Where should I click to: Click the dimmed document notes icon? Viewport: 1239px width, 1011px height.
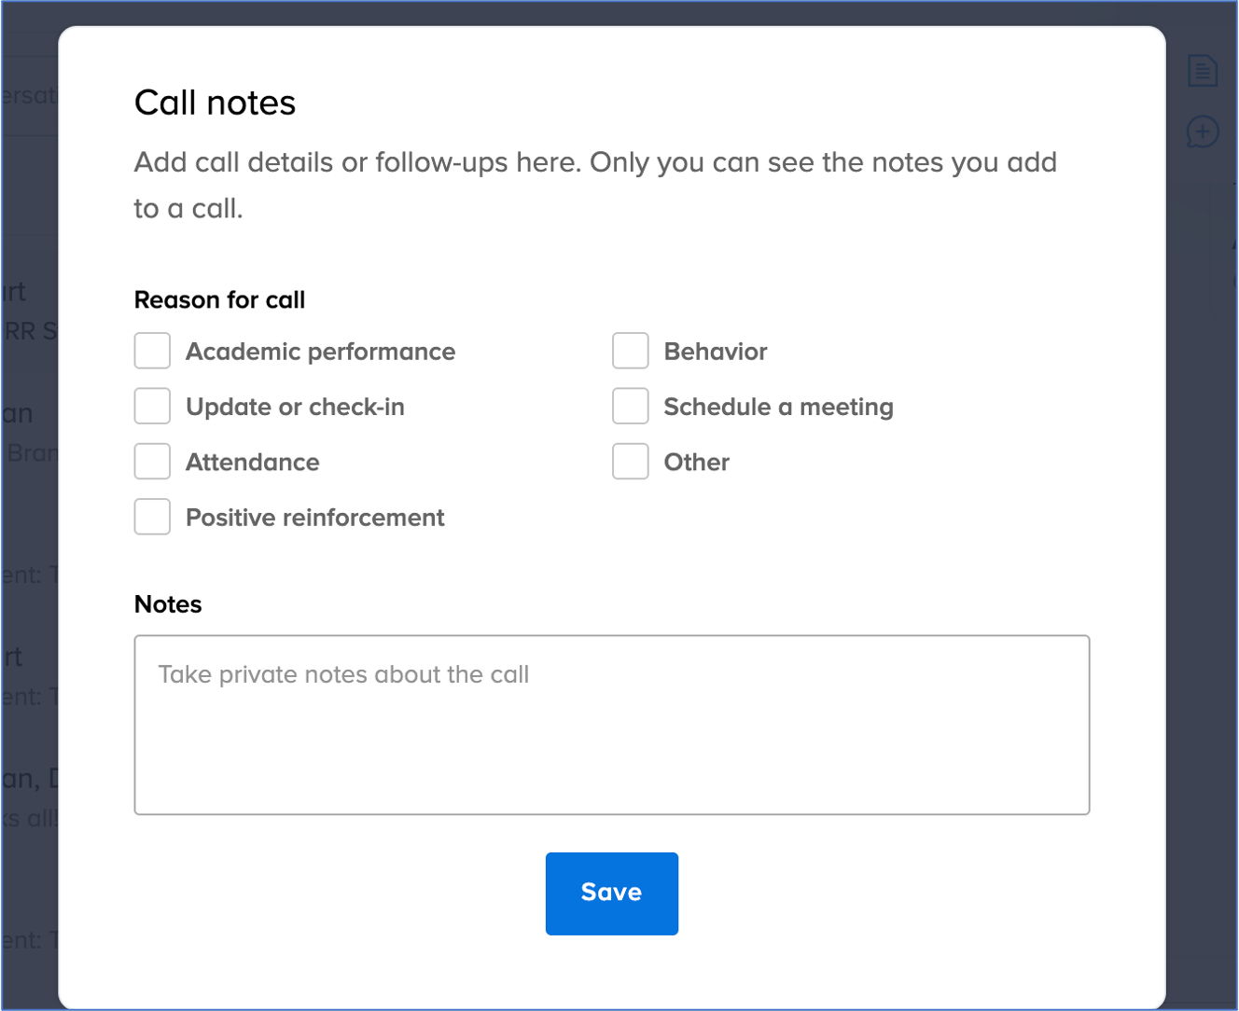[x=1202, y=71]
